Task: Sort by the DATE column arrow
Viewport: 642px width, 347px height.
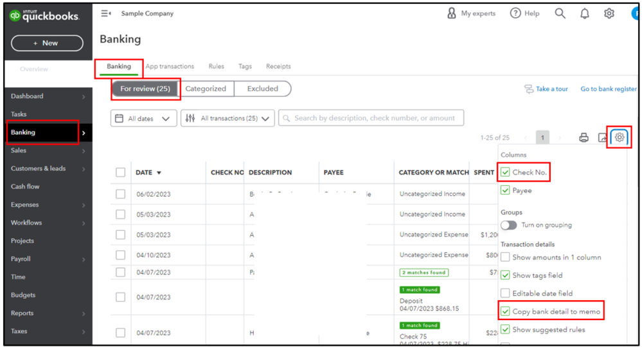Action: pos(159,173)
